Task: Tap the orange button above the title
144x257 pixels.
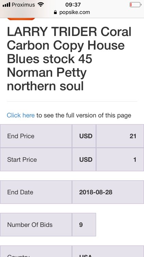Action: pos(21,19)
